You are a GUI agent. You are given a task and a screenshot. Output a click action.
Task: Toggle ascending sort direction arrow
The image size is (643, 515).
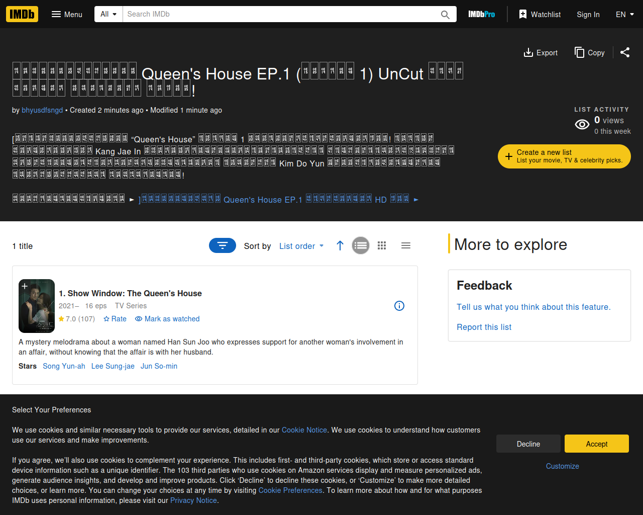340,245
